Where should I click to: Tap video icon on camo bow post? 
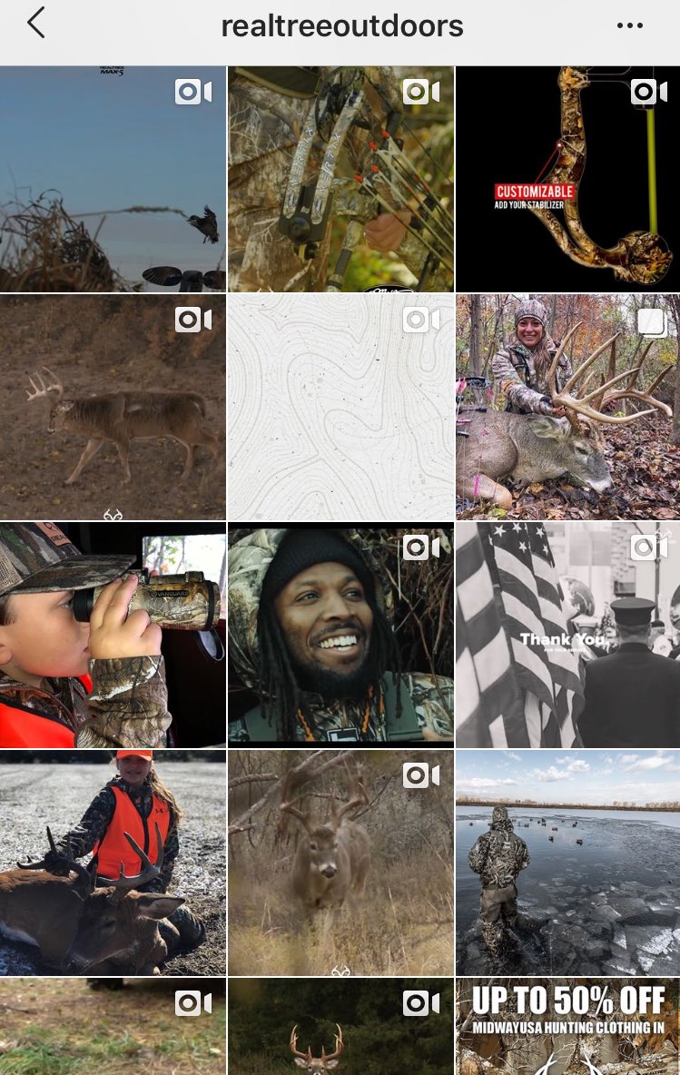click(x=421, y=92)
